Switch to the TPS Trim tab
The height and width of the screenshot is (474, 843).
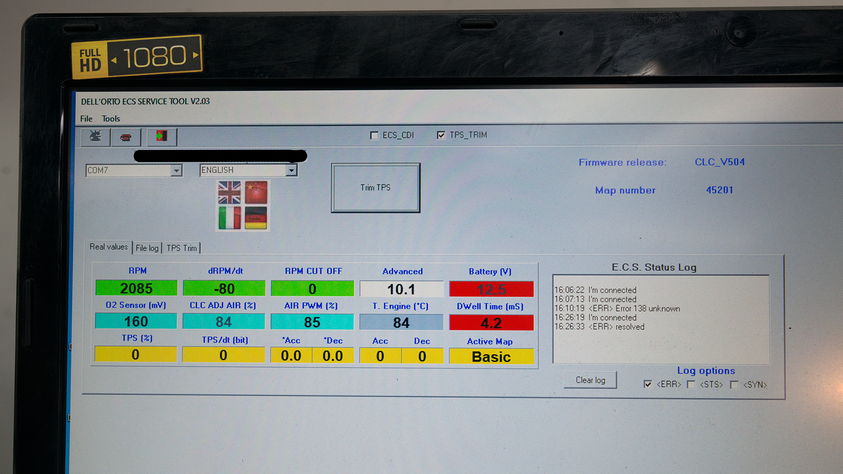click(x=182, y=248)
